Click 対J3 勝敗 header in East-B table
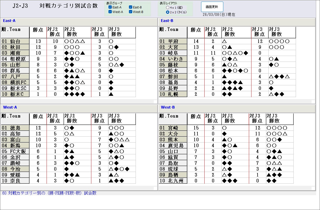The image size is (320, 210). click(x=276, y=32)
